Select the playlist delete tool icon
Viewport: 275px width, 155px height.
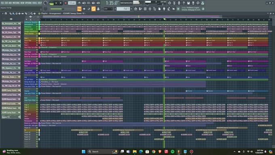[17, 13]
